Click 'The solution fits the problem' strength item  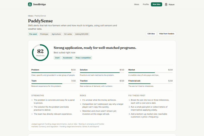coord(51,108)
